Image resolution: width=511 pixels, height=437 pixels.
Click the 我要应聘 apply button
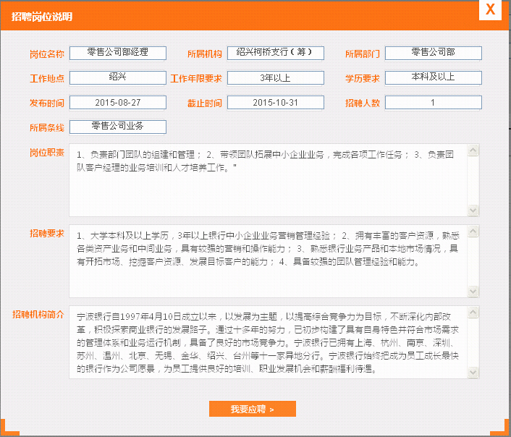pyautogui.click(x=252, y=409)
